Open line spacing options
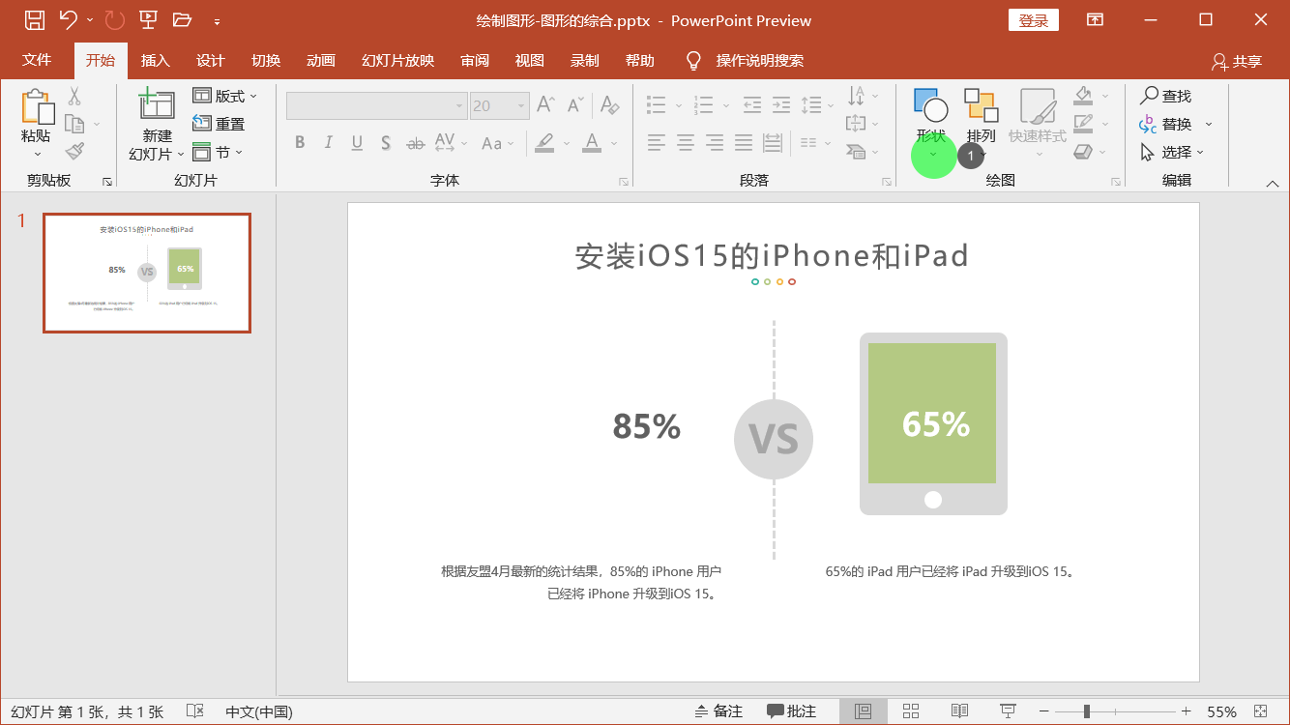The width and height of the screenshot is (1290, 725). [811, 104]
